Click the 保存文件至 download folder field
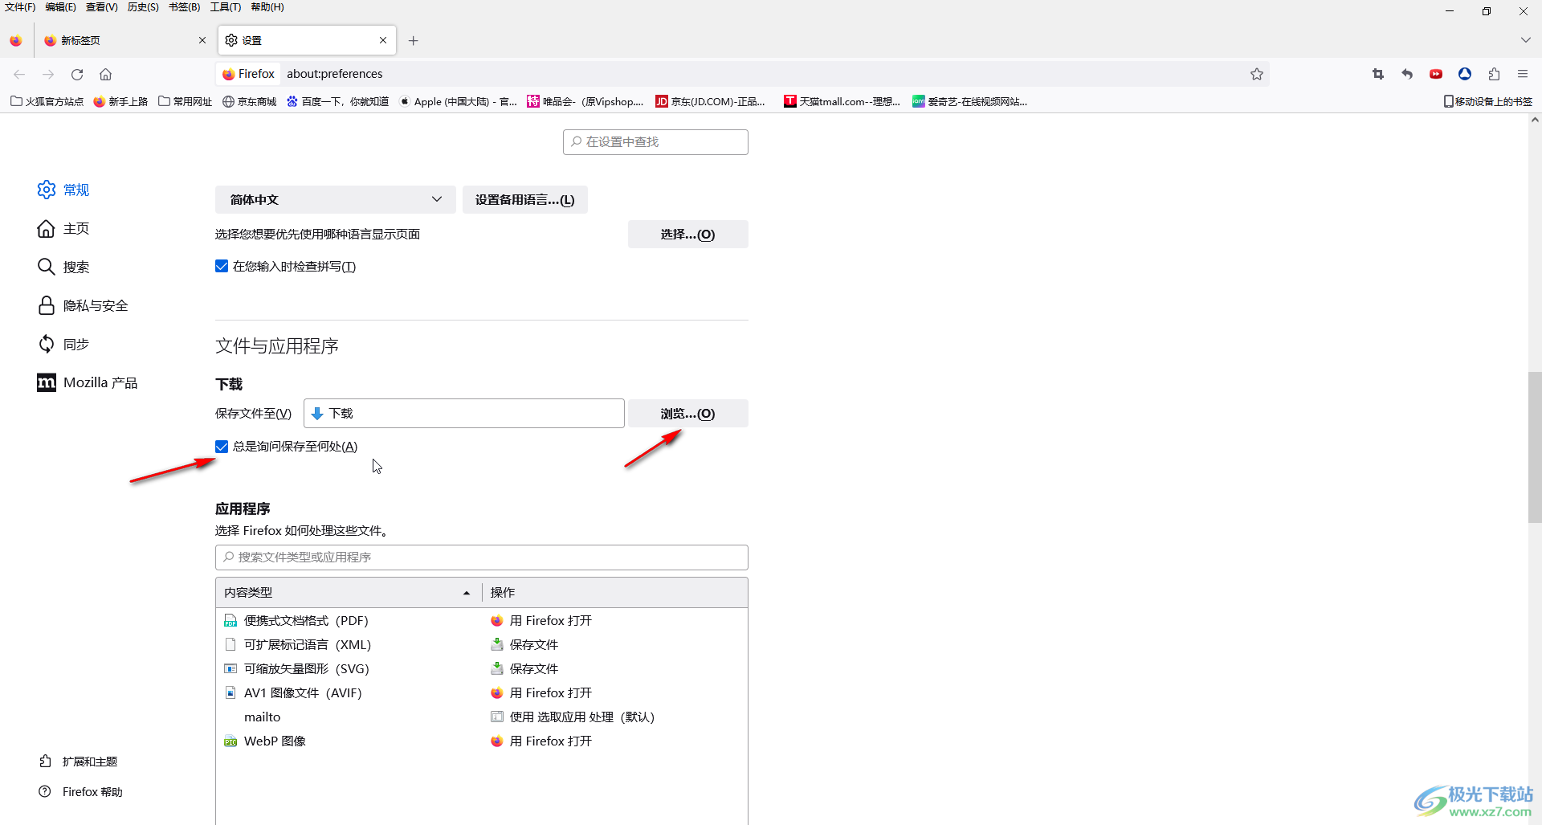 tap(464, 414)
